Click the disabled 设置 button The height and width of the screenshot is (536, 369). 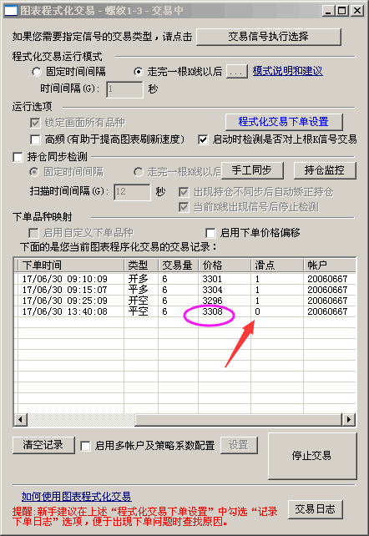point(239,445)
